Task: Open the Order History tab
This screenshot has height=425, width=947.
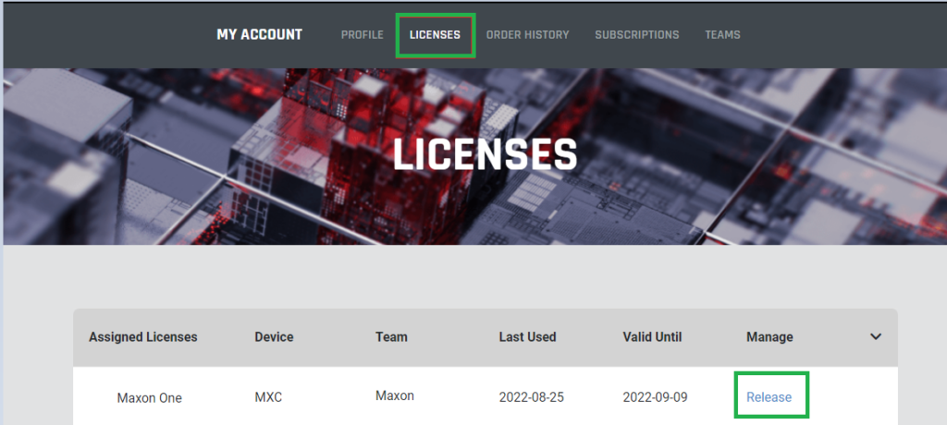Action: 528,35
